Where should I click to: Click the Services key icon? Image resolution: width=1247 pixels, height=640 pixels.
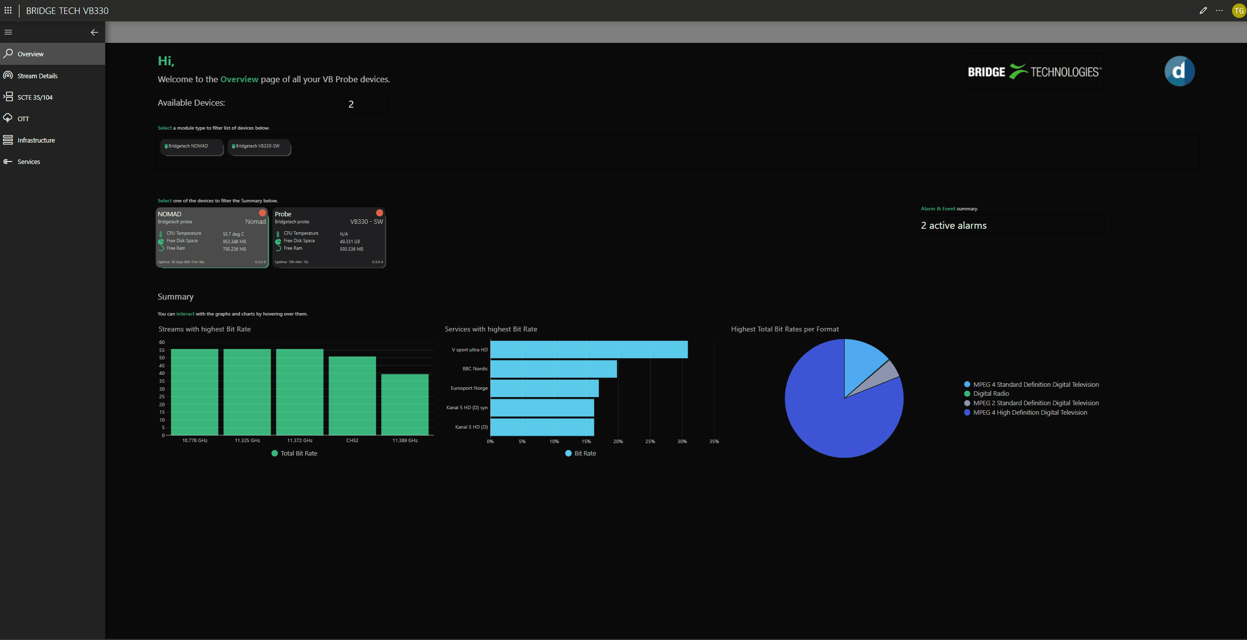8,161
